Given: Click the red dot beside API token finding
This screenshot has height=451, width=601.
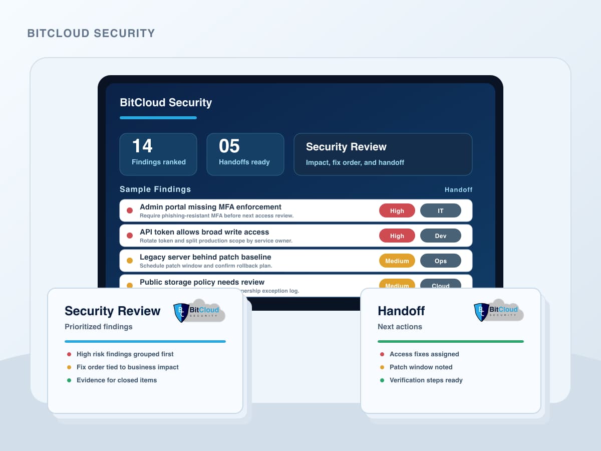Looking at the screenshot, I should click(x=130, y=235).
